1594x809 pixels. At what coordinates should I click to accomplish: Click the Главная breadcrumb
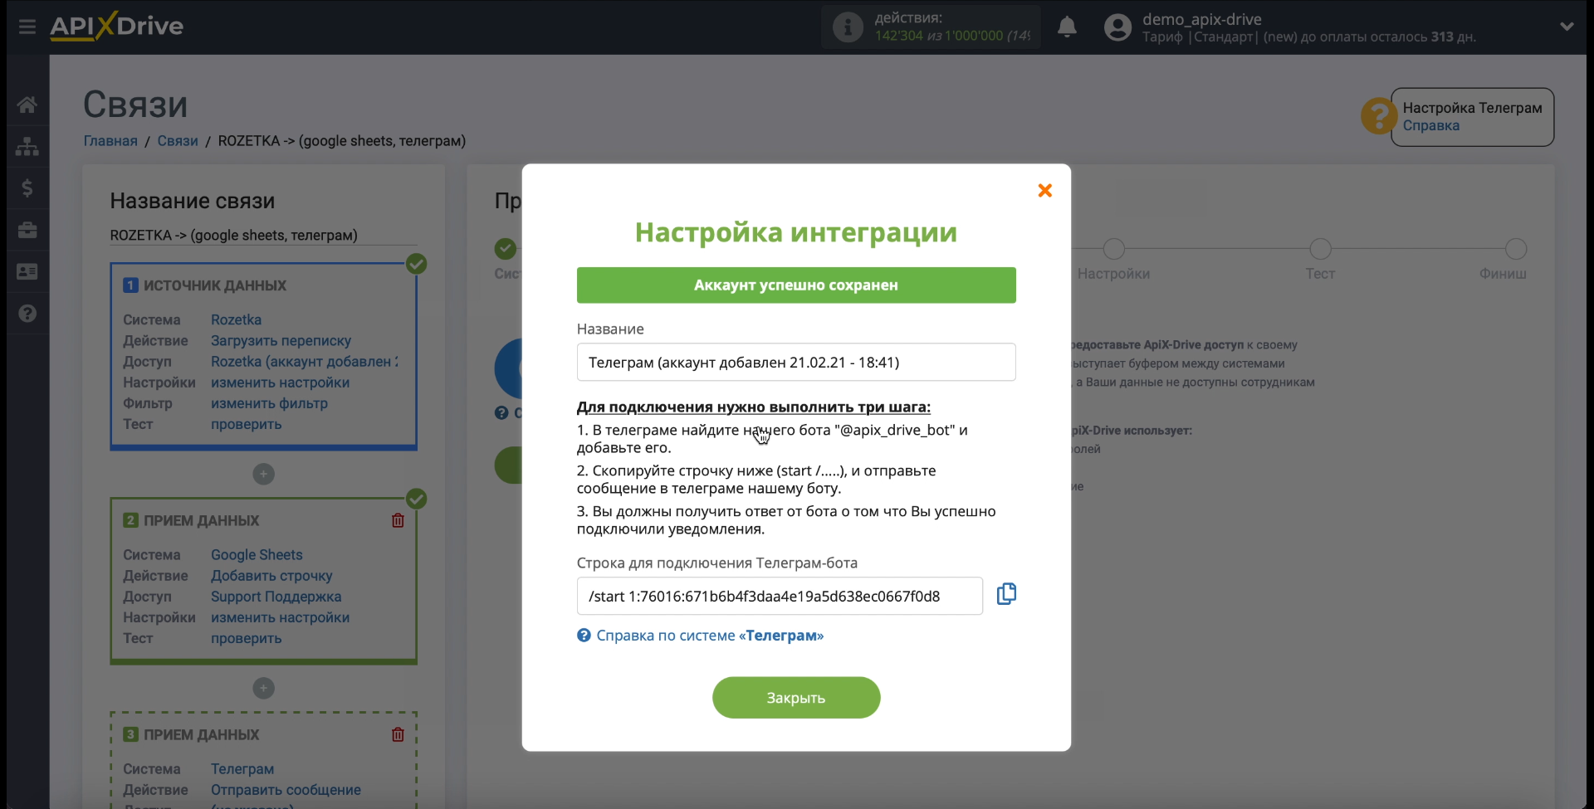(x=110, y=141)
